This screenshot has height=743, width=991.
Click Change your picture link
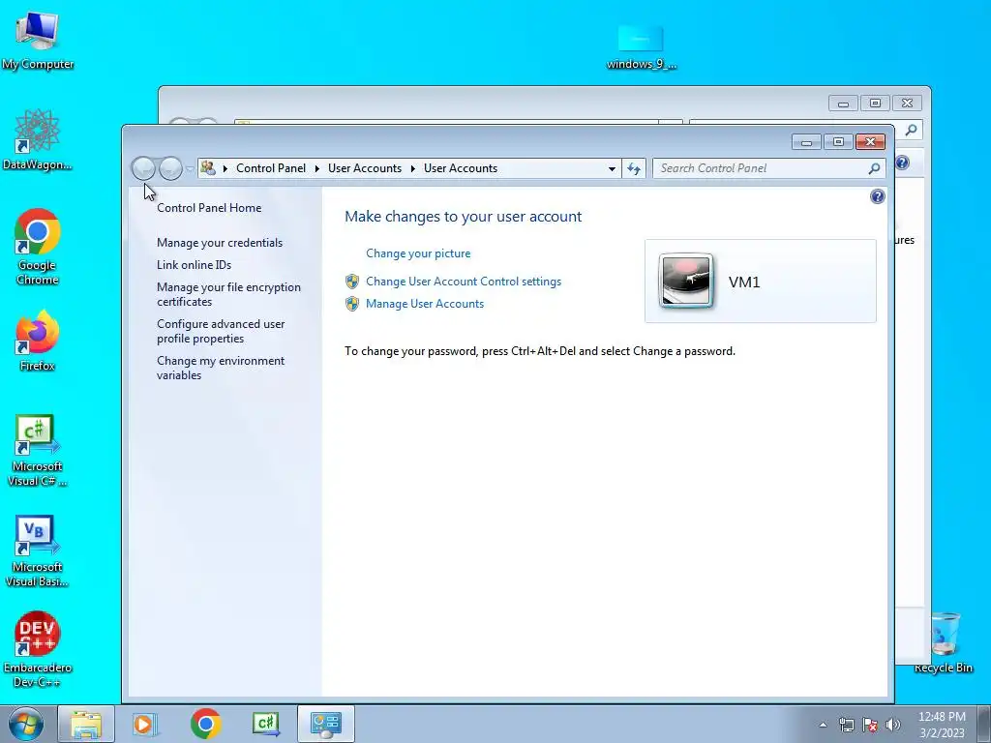point(418,253)
